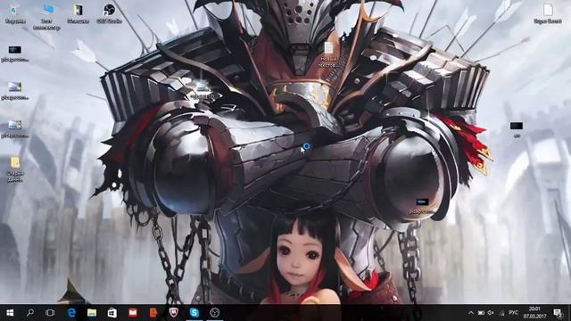The height and width of the screenshot is (321, 571).
Task: Open the Windows Start menu
Action: [x=10, y=313]
